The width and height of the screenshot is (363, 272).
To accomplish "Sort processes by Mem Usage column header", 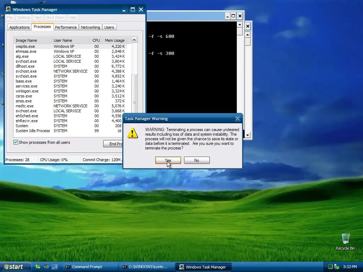I will point(115,40).
